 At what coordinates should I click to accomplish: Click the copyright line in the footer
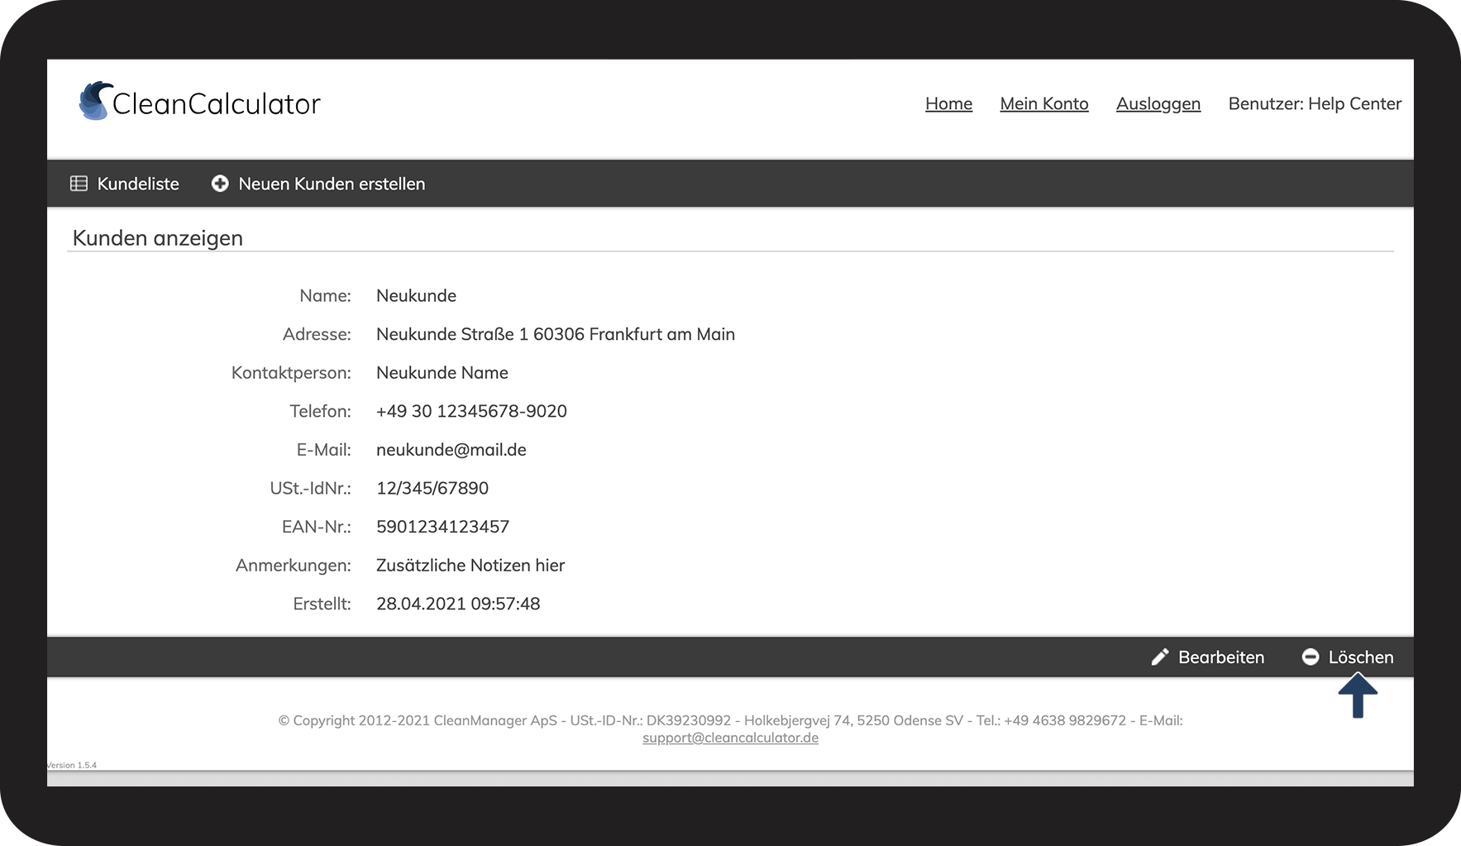click(731, 720)
